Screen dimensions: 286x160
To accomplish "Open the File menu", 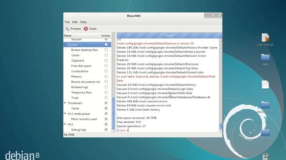I will pyautogui.click(x=67, y=22).
